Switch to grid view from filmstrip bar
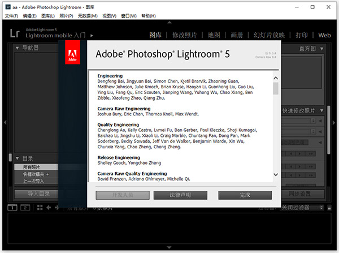 pyautogui.click(x=40, y=208)
